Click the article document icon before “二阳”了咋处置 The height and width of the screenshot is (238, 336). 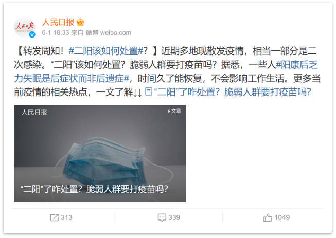(x=149, y=91)
